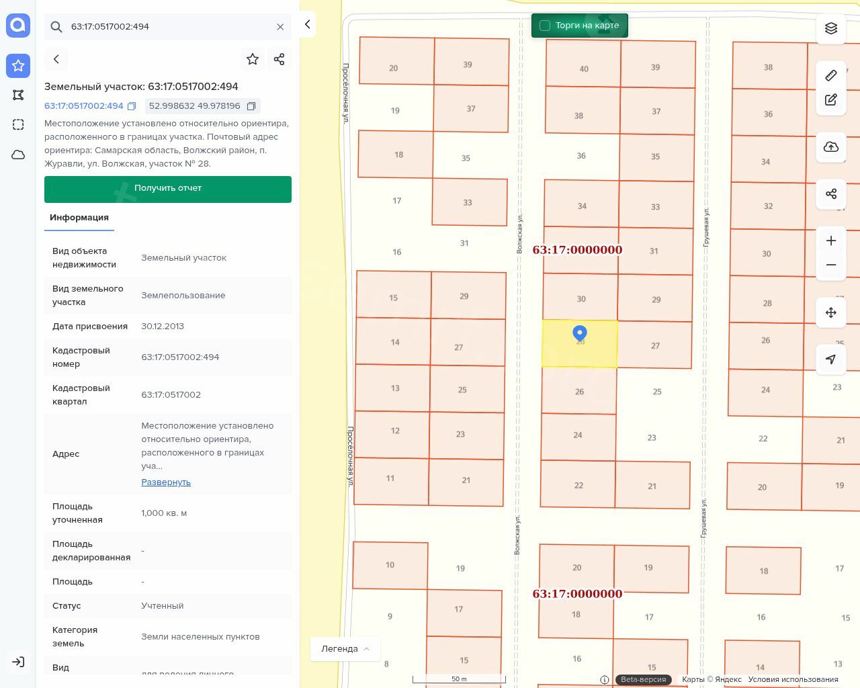Zoom out on the map

[831, 265]
